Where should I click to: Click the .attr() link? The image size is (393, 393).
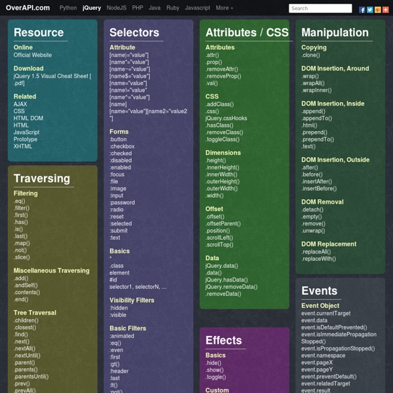(x=212, y=55)
